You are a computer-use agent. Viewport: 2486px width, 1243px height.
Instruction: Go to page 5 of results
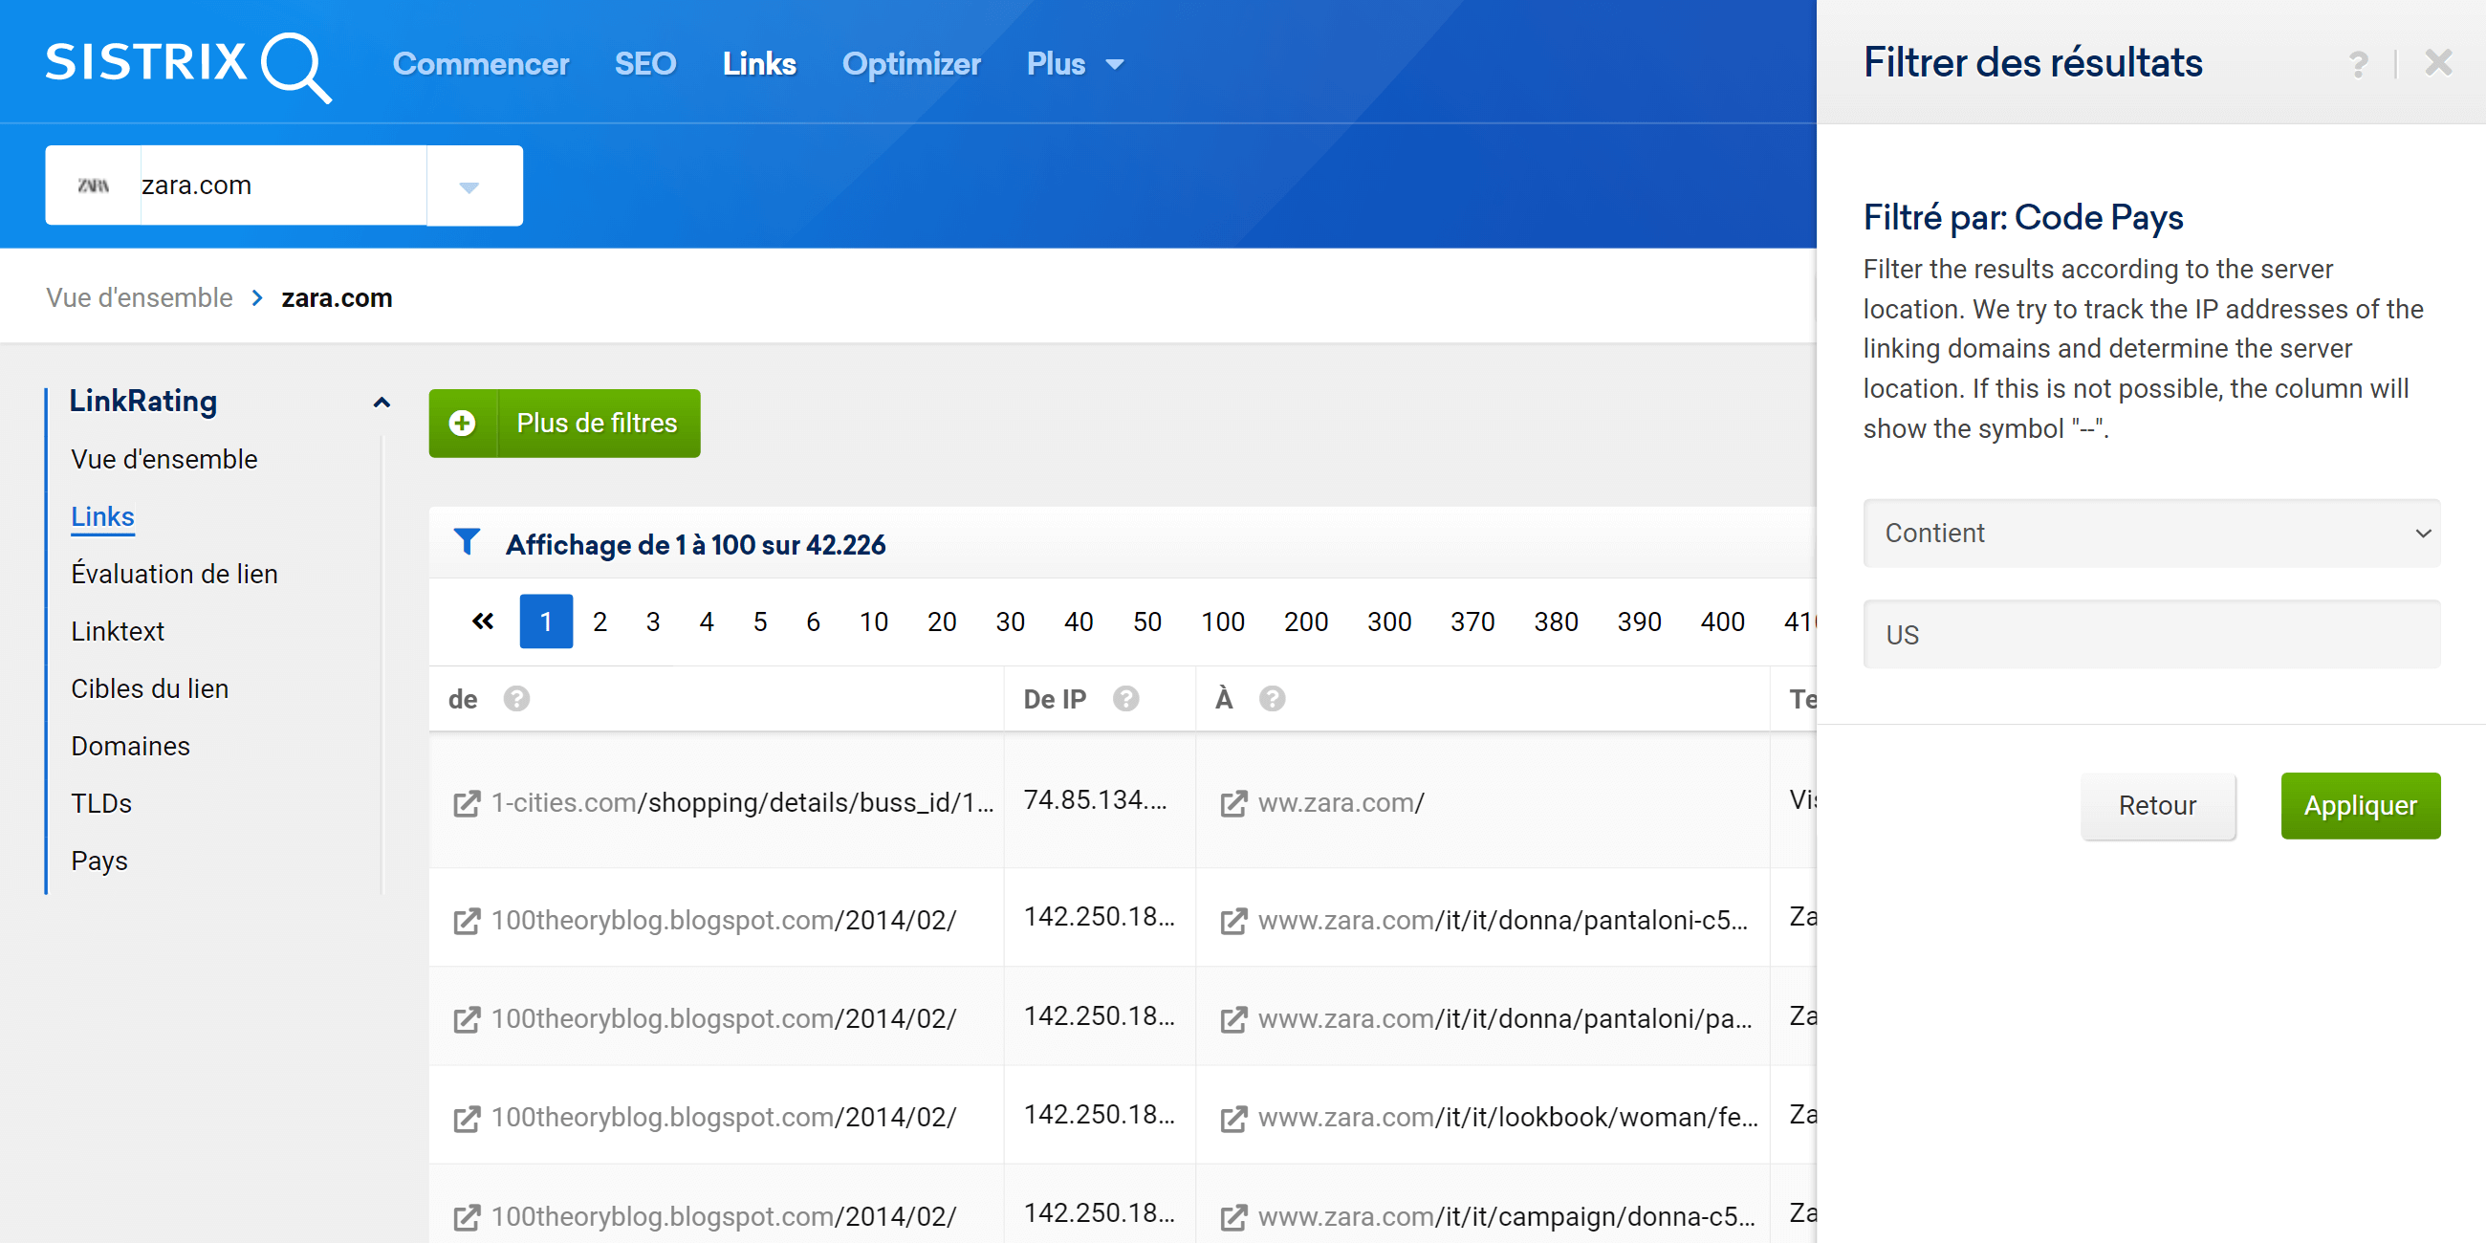760,621
